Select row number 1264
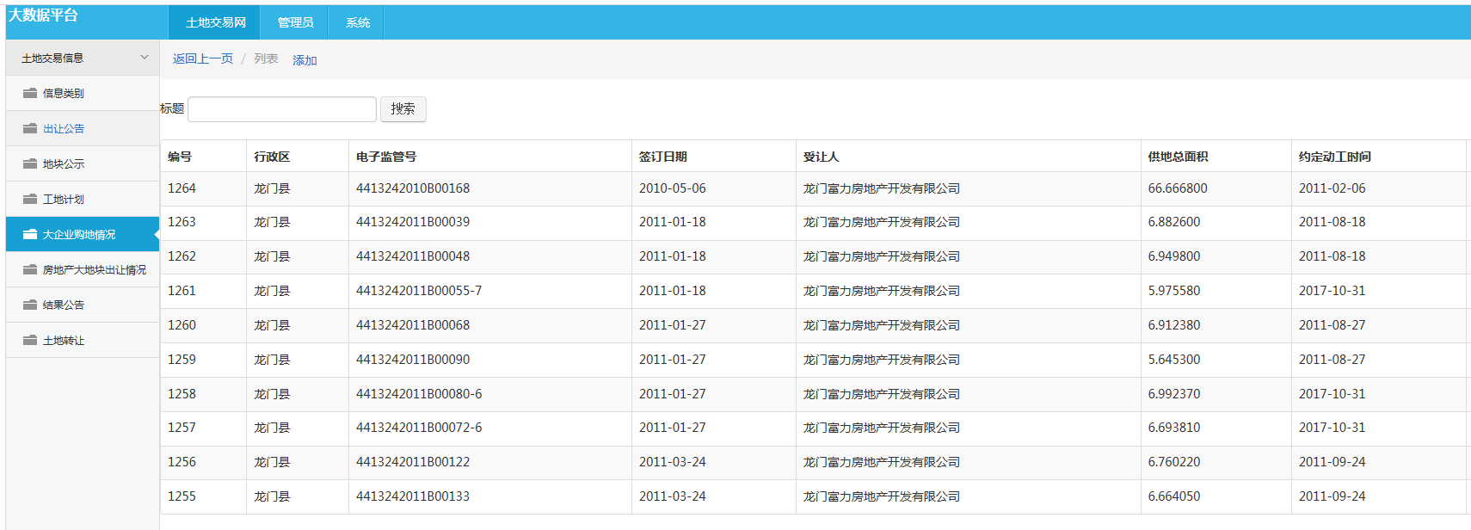 click(182, 188)
